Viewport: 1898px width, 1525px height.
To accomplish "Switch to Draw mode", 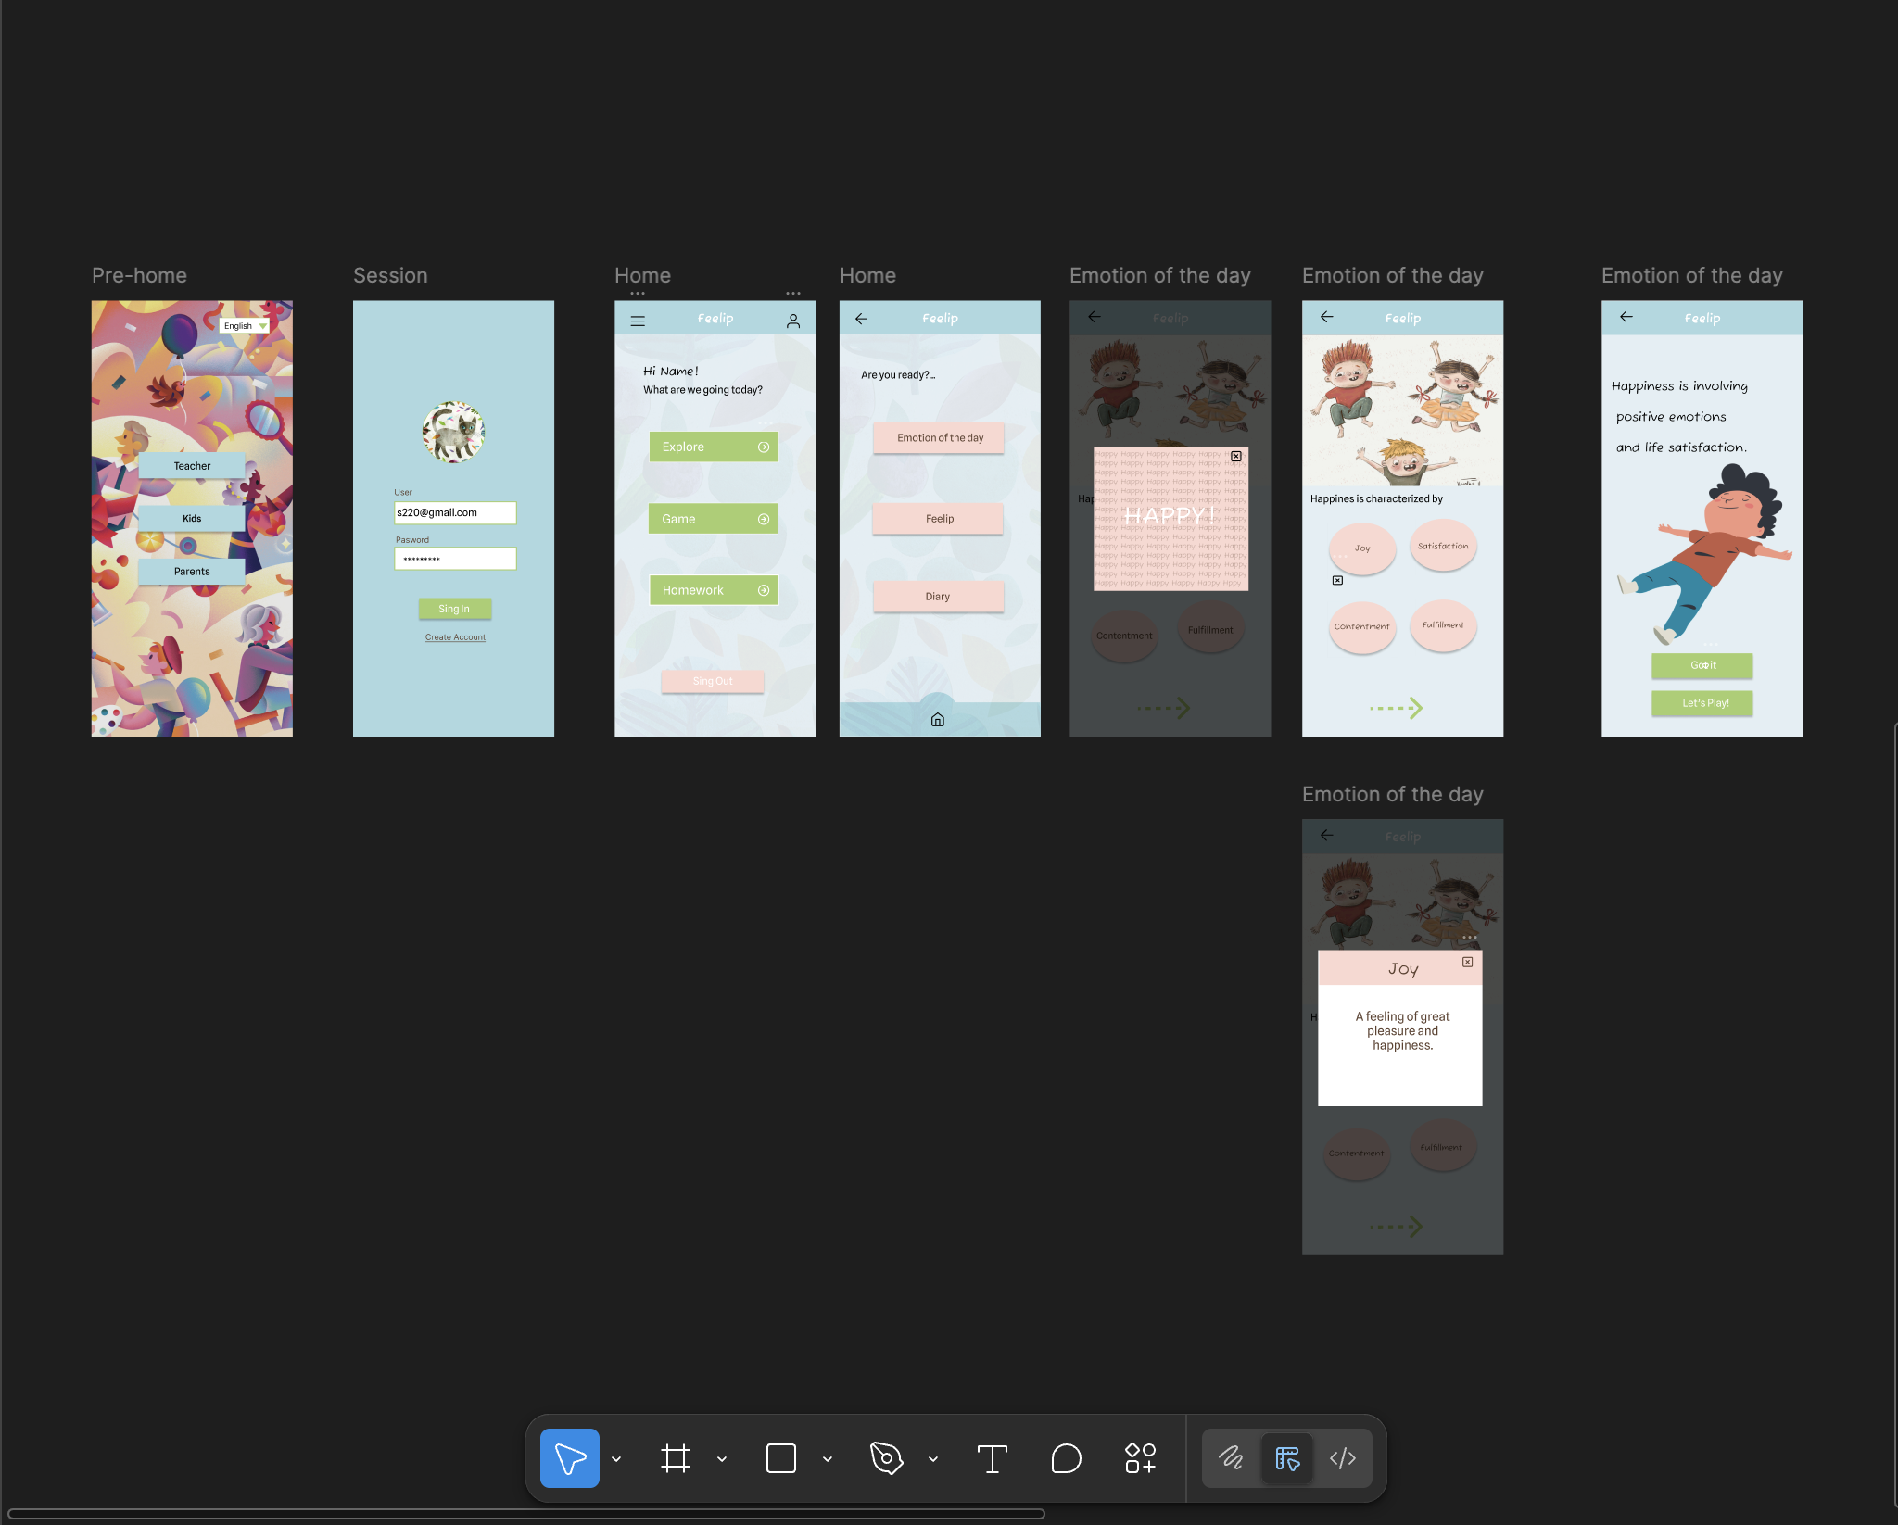I will (x=1232, y=1458).
